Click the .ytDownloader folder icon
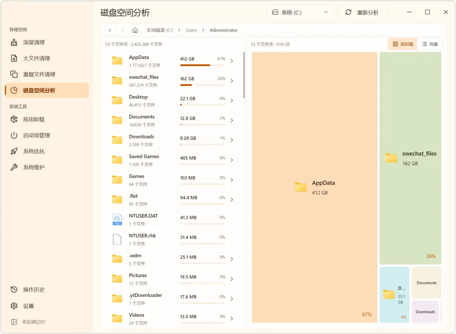Image resolution: width=456 pixels, height=334 pixels. click(x=117, y=299)
